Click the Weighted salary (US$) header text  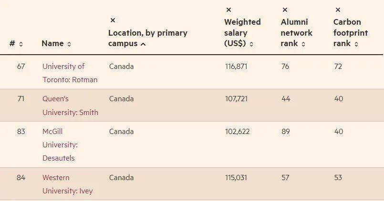coord(242,33)
